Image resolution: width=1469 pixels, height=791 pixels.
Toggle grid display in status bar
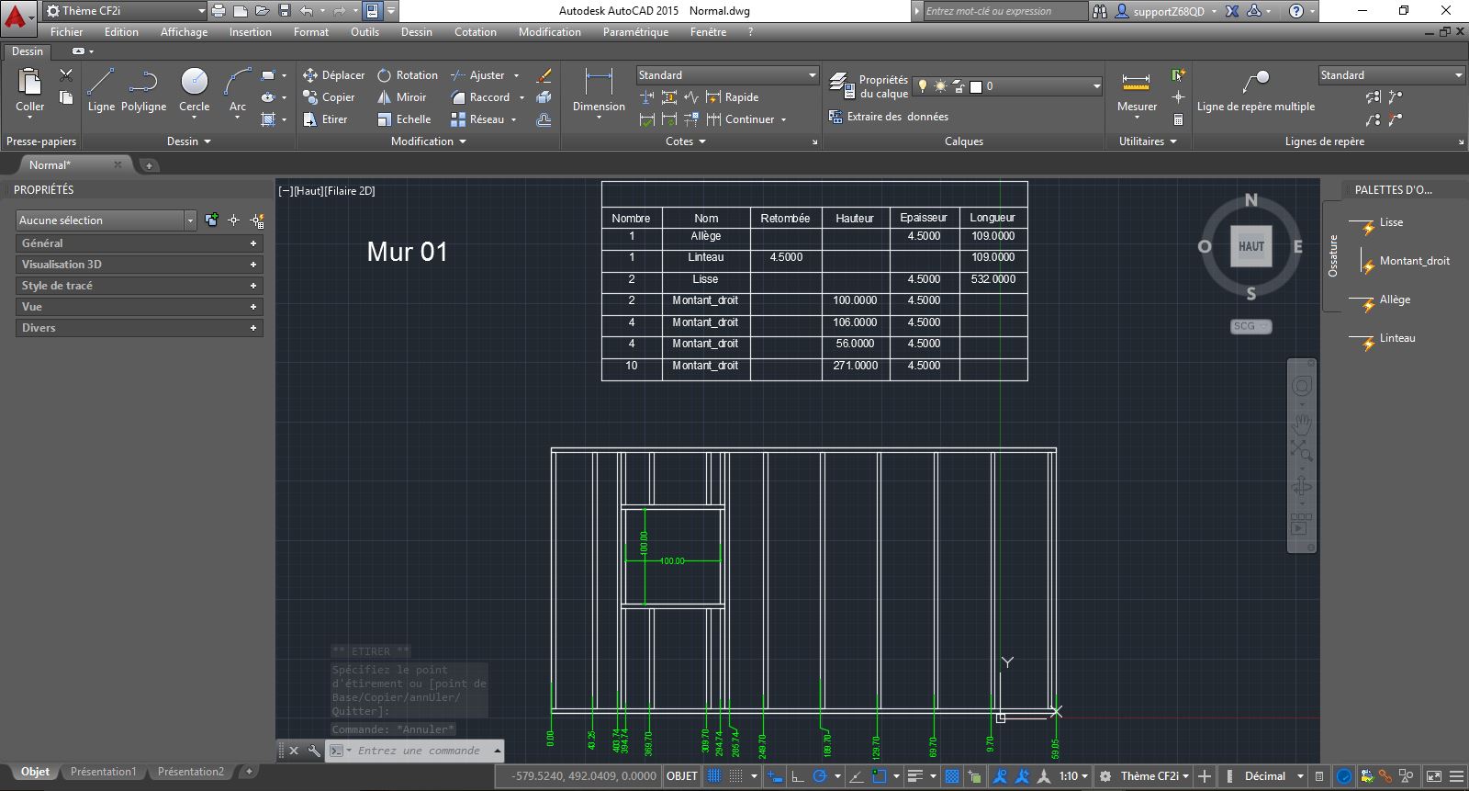point(714,776)
